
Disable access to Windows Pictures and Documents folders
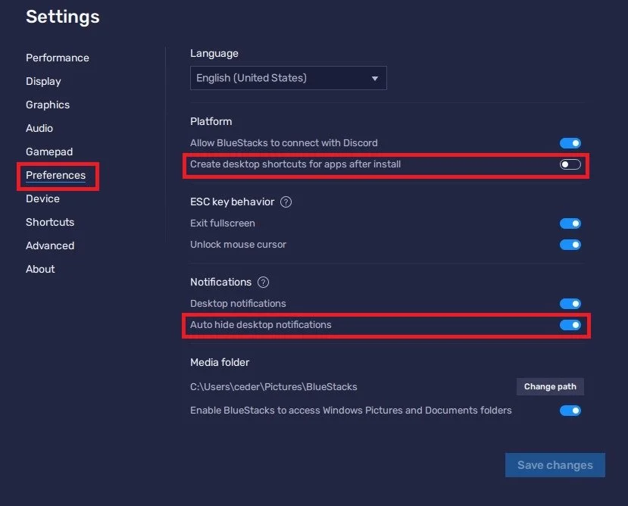tap(570, 411)
